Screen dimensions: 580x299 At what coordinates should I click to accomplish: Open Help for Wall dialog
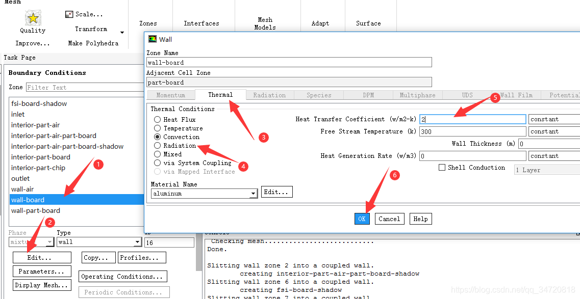(420, 219)
